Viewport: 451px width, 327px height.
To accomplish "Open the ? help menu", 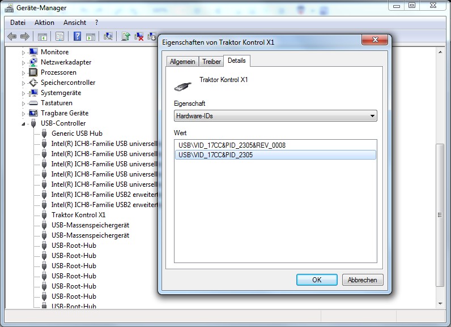I will [97, 23].
